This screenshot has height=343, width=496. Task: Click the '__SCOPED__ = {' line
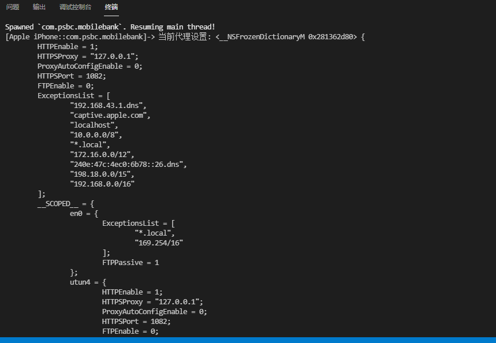pyautogui.click(x=66, y=203)
